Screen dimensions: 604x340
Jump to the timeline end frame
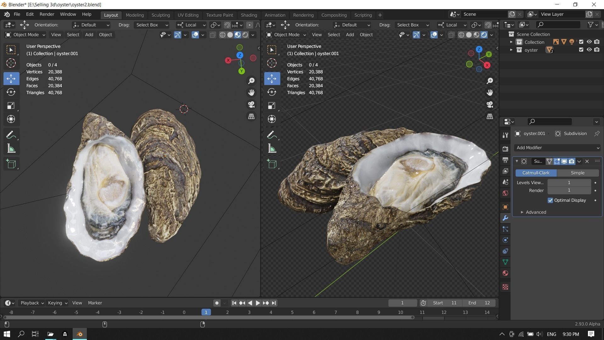(274, 303)
